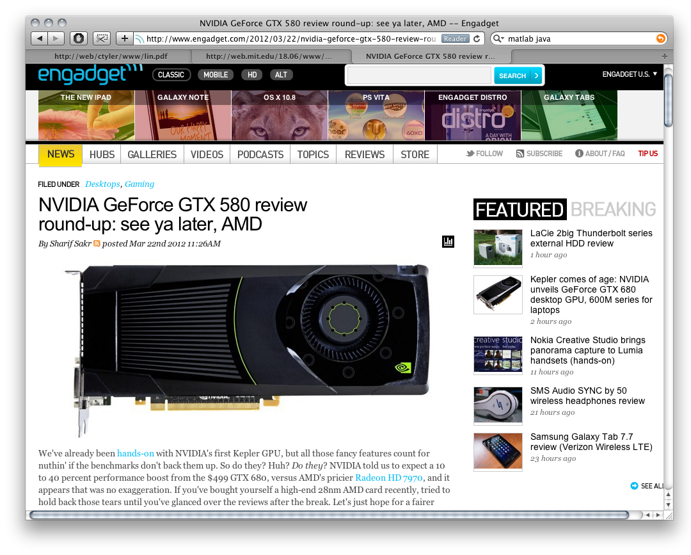Viewport: 691px width, 555px height.
Task: Click the Safari search field with matlab java
Action: click(580, 39)
